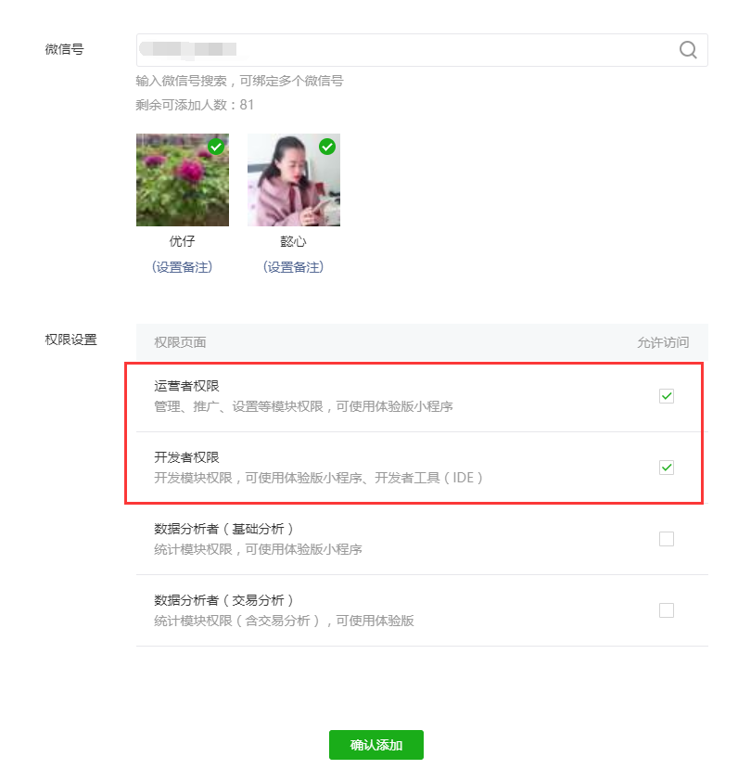
Task: Click the 开发者权限 row title
Action: (186, 457)
